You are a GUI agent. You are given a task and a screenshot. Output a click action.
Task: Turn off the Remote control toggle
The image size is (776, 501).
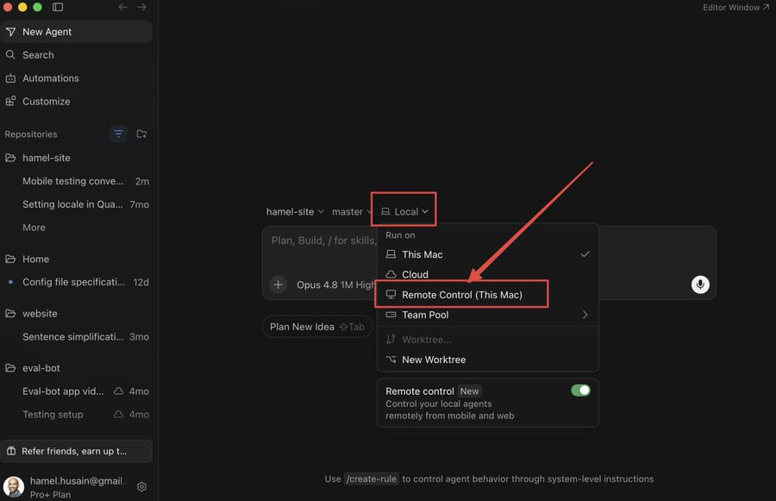[580, 390]
